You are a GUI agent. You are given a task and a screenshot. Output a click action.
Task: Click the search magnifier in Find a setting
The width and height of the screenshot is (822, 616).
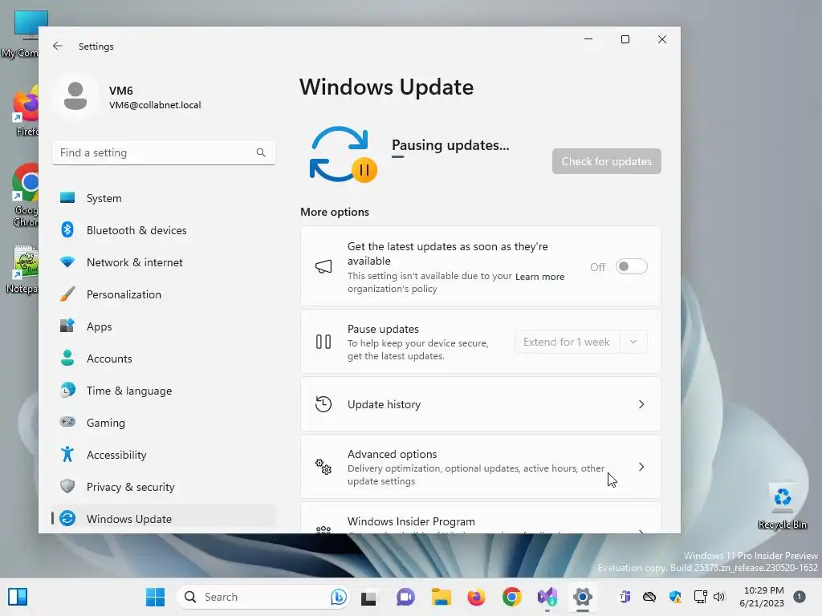[x=261, y=152]
